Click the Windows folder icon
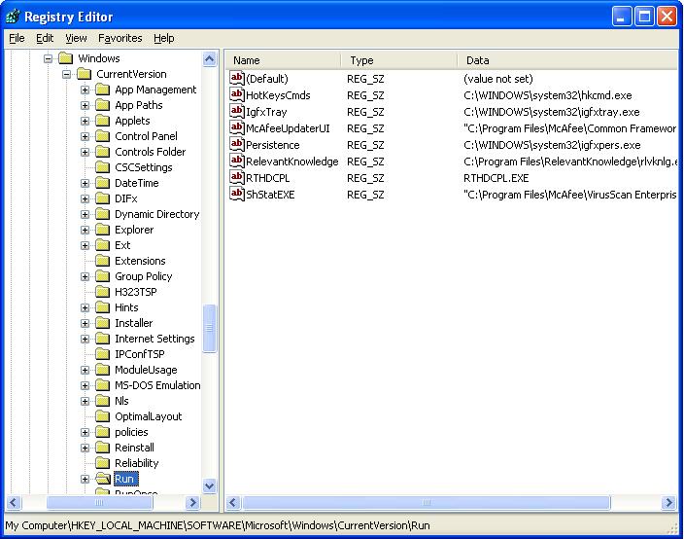Image resolution: width=684 pixels, height=539 pixels. [65, 58]
